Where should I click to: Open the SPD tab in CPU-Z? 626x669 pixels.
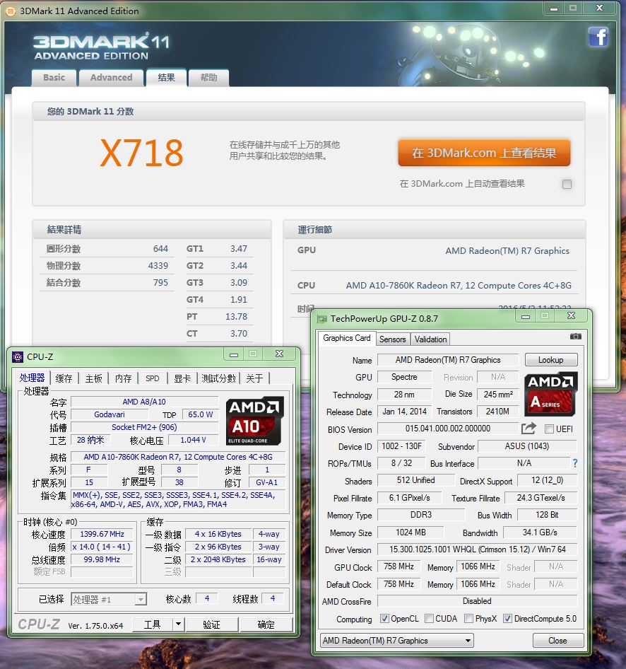point(152,378)
